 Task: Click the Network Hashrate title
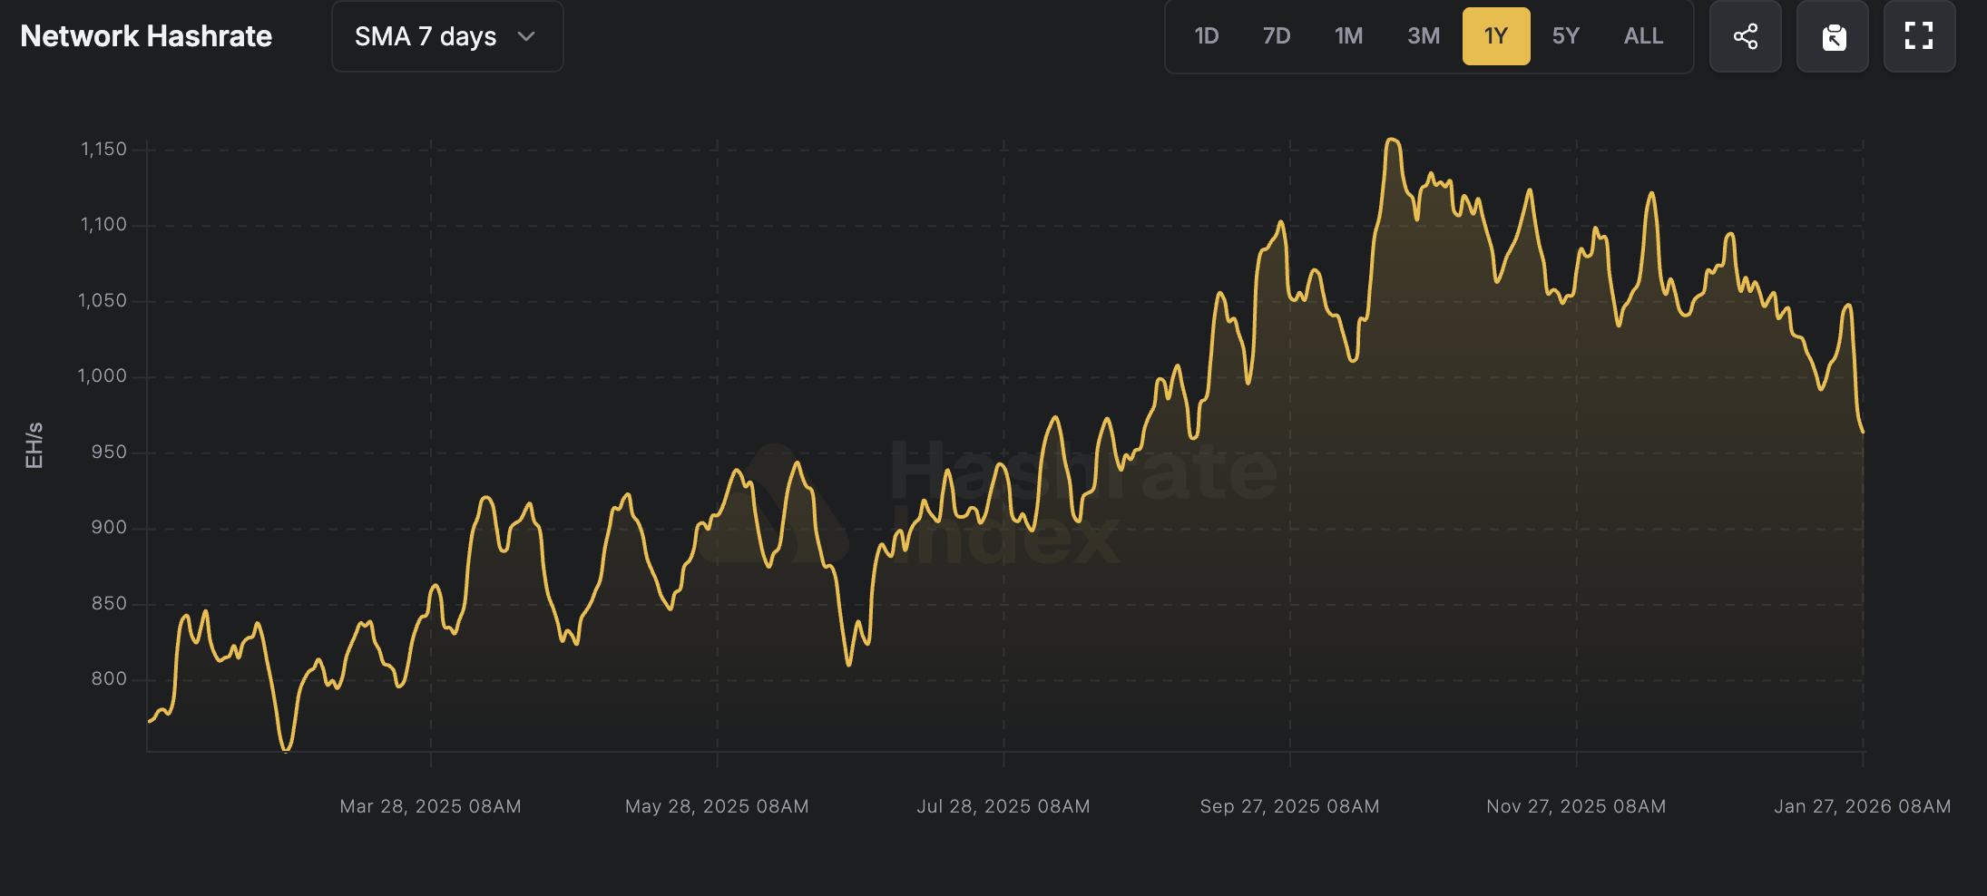coord(146,36)
